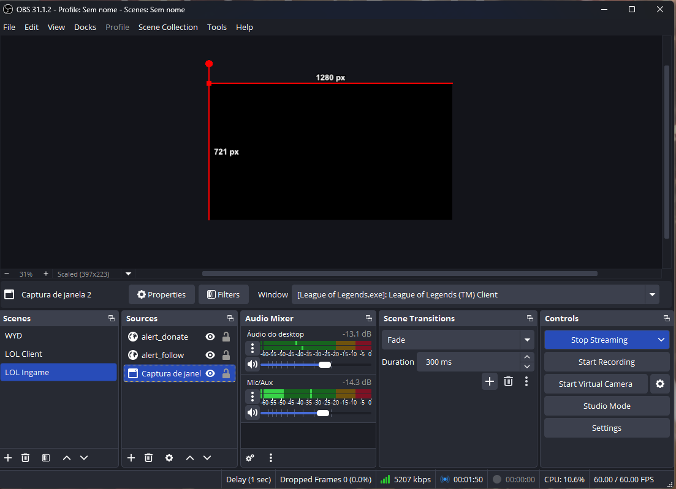This screenshot has width=676, height=489.
Task: Move source up arrow in Sources dock
Action: click(x=190, y=458)
